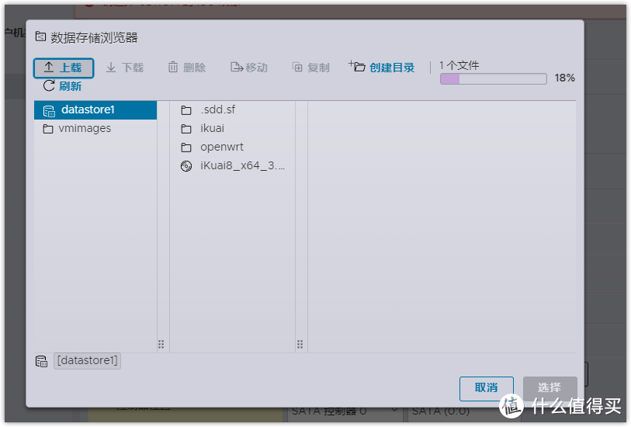This screenshot has width=631, height=427.
Task: Click the datastore icon next to path field
Action: [41, 362]
